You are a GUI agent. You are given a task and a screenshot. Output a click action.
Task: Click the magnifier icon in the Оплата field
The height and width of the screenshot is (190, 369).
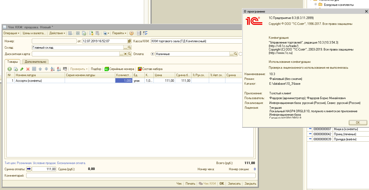[x=236, y=54]
